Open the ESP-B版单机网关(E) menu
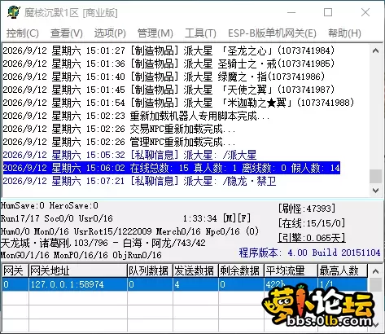The height and width of the screenshot is (334, 385). pos(272,33)
